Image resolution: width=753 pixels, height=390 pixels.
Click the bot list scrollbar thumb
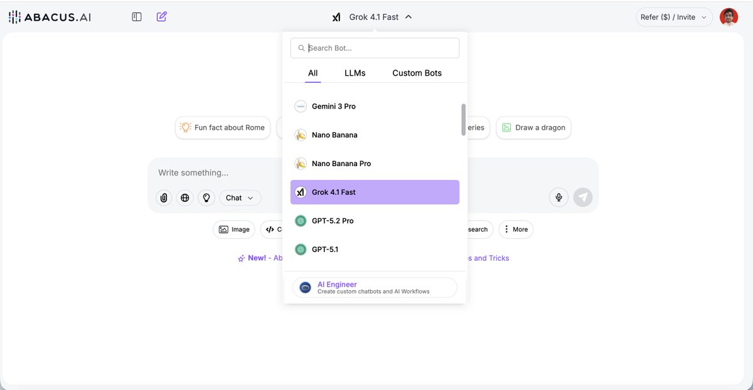(464, 119)
